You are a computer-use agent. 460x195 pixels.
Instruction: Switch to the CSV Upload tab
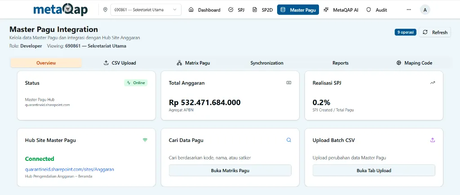(x=120, y=63)
